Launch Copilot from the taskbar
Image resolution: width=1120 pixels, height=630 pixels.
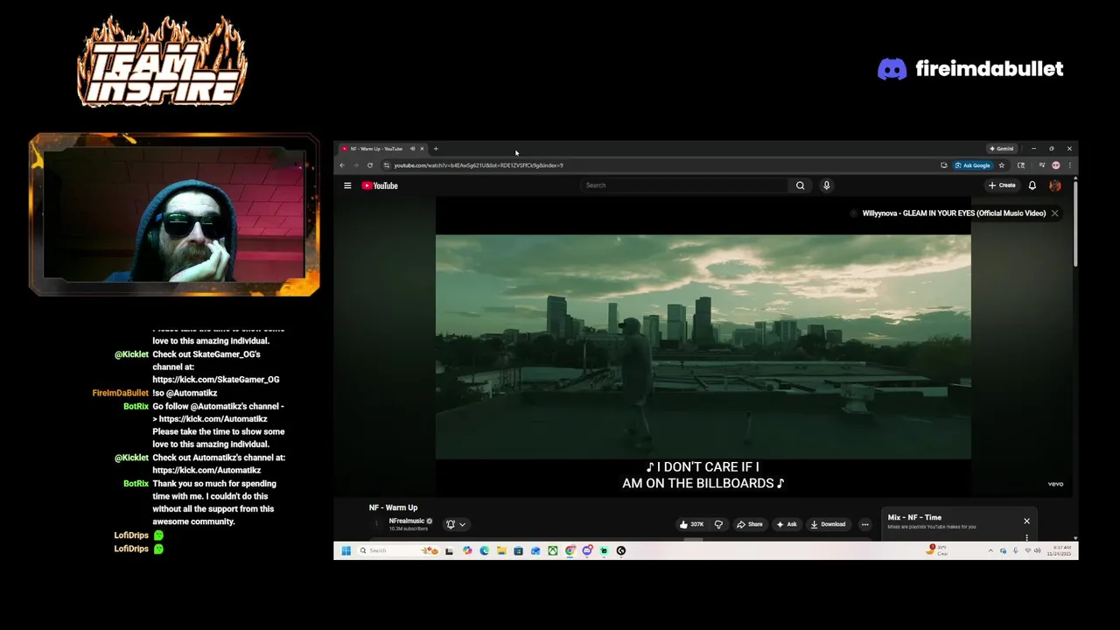[467, 550]
